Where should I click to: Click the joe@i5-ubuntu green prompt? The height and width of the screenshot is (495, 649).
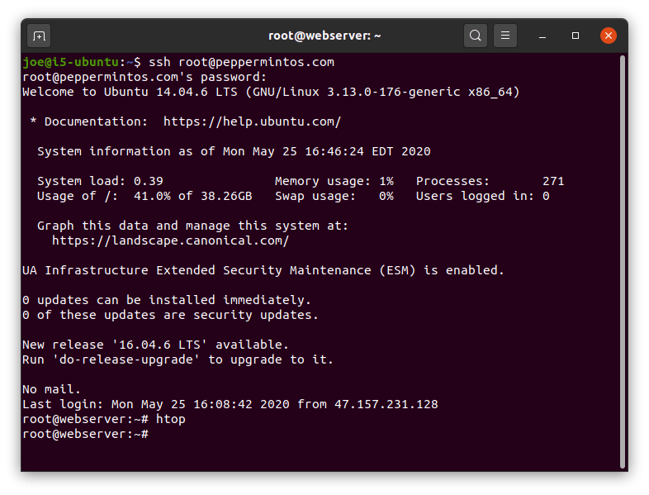(x=71, y=62)
